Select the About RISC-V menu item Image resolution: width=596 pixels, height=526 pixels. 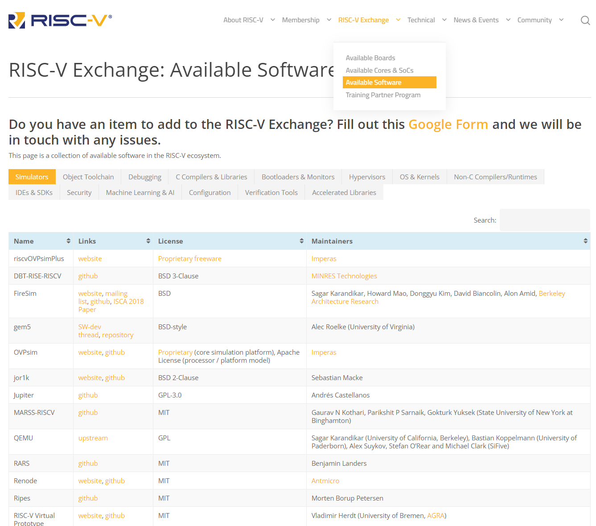point(243,20)
